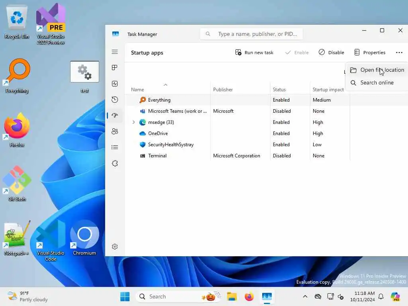Open the Users page icon
The image size is (408, 306).
(115, 131)
